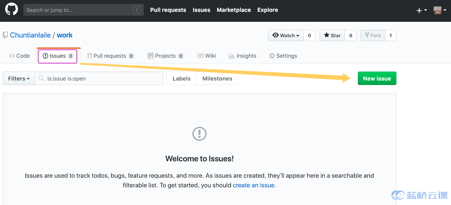The image size is (451, 205).
Task: Click the Settings gear icon
Action: pos(272,56)
